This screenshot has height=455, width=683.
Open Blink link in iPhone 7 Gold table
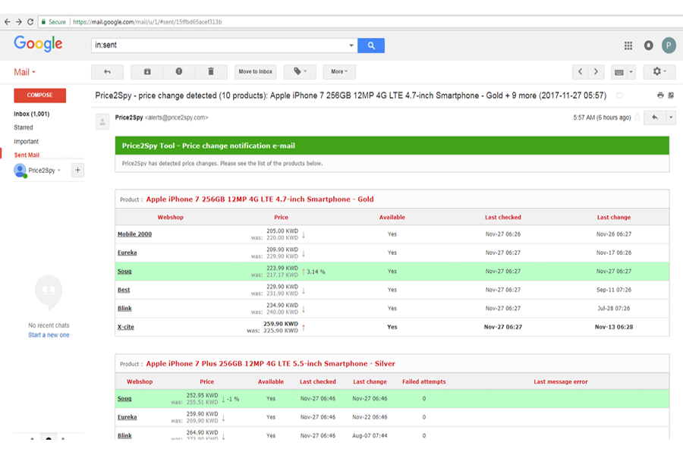point(124,309)
